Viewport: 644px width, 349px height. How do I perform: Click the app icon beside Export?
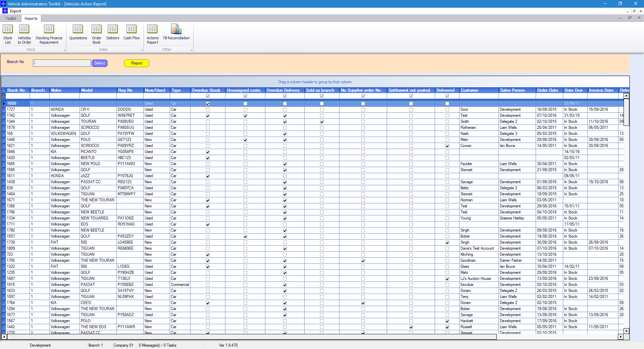coord(5,11)
